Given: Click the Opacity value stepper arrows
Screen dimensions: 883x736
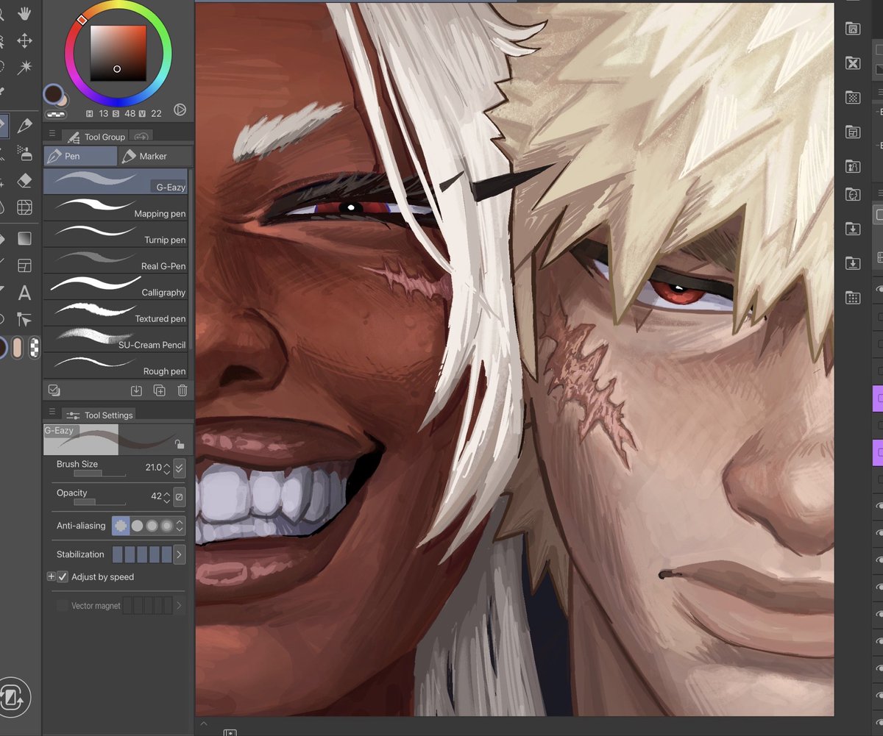Looking at the screenshot, I should (167, 497).
